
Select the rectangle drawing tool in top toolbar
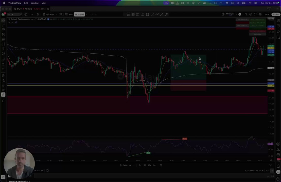point(147,14)
